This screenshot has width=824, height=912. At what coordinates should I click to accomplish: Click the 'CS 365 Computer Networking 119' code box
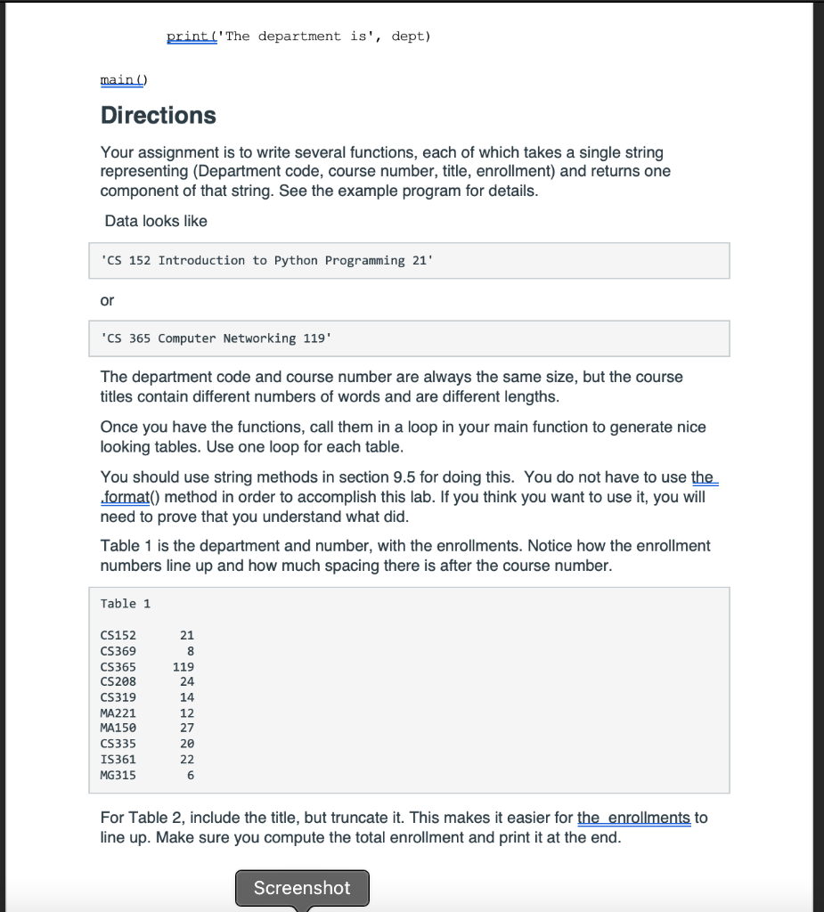click(409, 338)
